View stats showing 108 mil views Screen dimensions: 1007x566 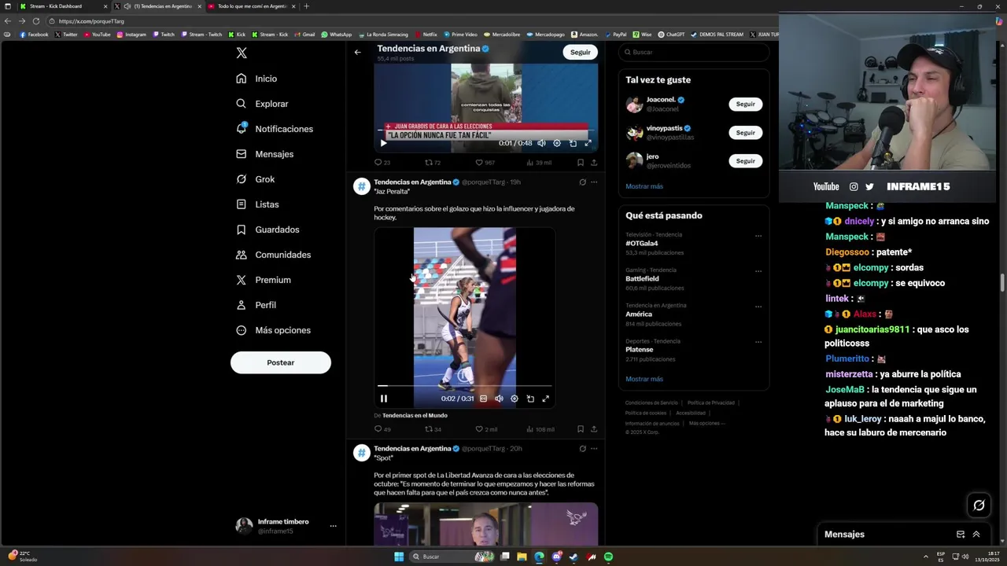pyautogui.click(x=540, y=429)
